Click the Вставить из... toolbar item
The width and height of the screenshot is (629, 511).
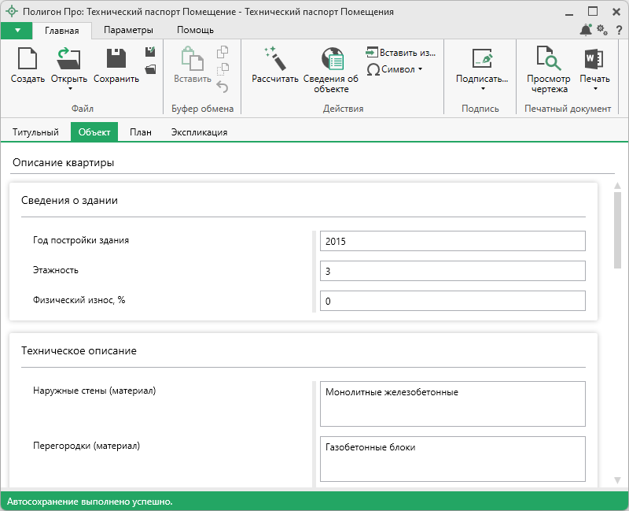400,53
